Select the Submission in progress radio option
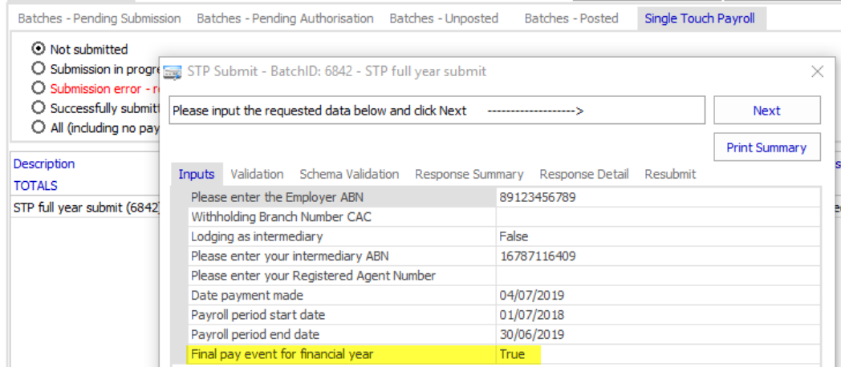Image resolution: width=841 pixels, height=367 pixels. pos(39,69)
